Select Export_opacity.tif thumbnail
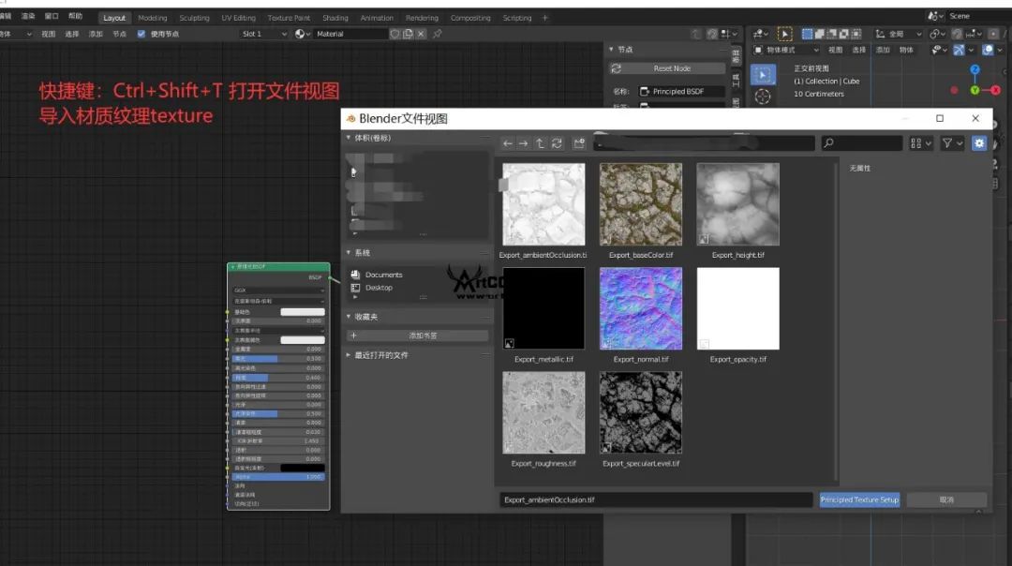 [737, 308]
